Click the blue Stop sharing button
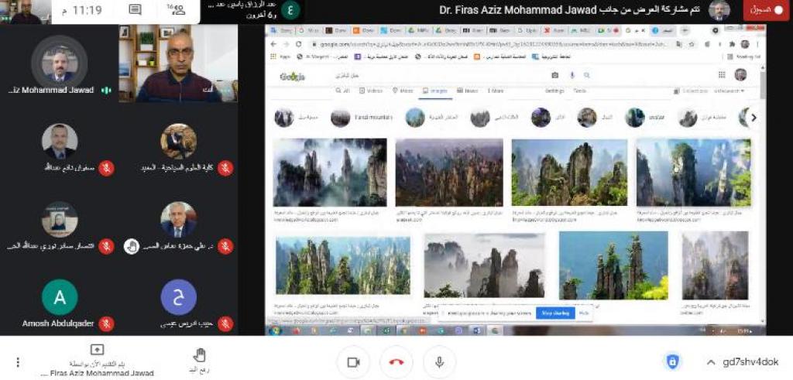Image resolution: width=793 pixels, height=380 pixels. pyautogui.click(x=557, y=313)
